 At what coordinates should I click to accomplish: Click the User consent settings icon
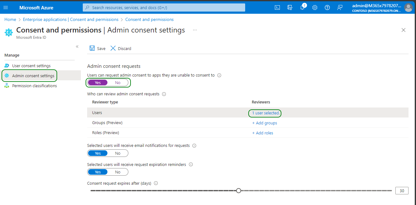(7, 66)
